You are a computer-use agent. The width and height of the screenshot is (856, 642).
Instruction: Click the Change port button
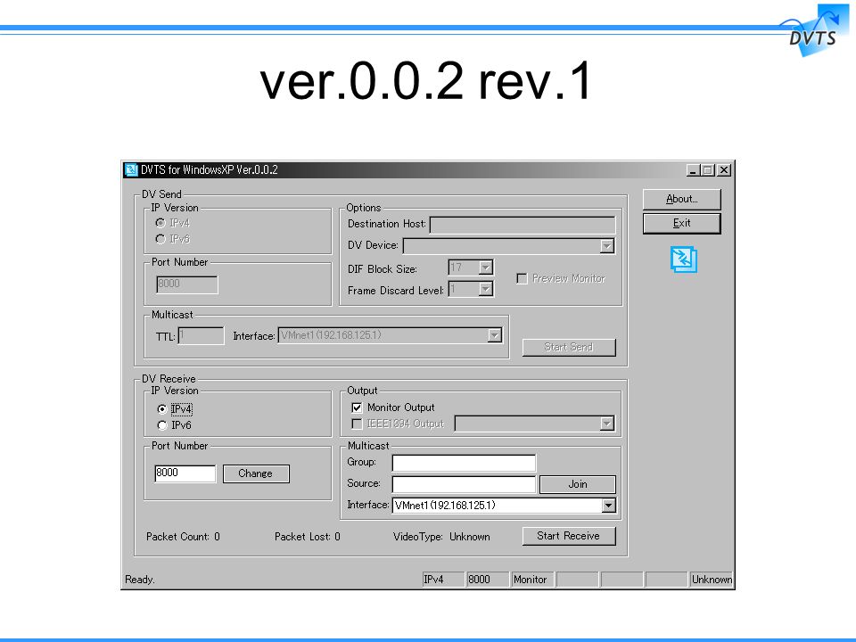click(x=256, y=473)
